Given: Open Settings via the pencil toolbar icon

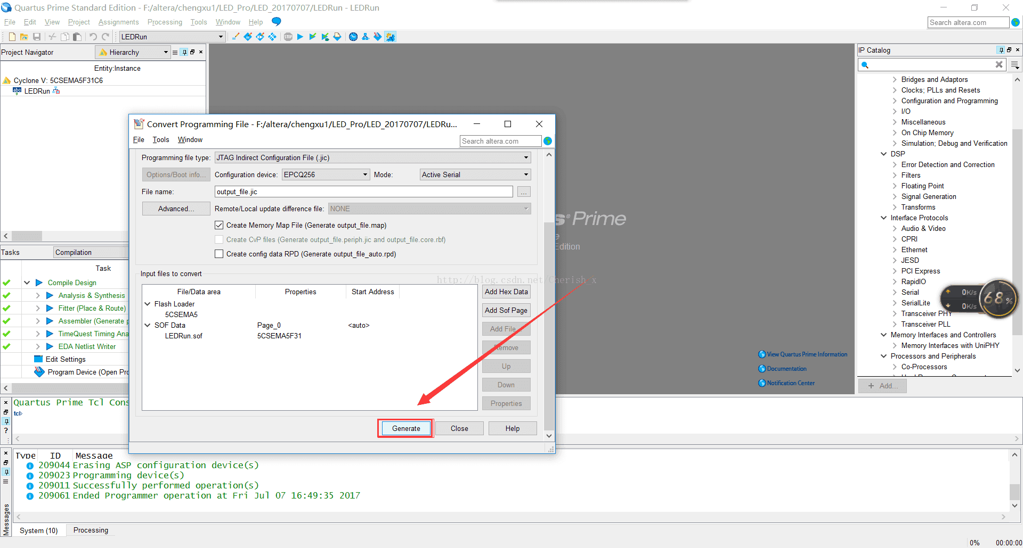Looking at the screenshot, I should pos(236,37).
